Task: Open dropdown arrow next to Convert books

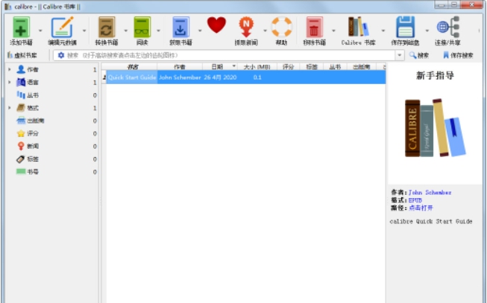Action: pos(125,31)
